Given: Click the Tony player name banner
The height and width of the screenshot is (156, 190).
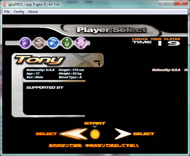Looking at the screenshot, I should tap(39, 60).
